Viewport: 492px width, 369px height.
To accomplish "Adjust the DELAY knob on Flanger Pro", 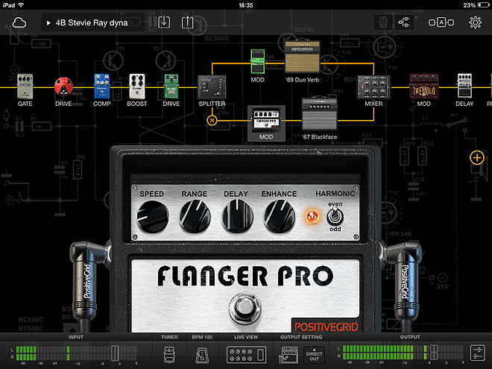I will point(237,217).
